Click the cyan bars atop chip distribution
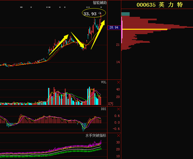The width and height of the screenshot is (193, 159). pyautogui.click(x=125, y=14)
